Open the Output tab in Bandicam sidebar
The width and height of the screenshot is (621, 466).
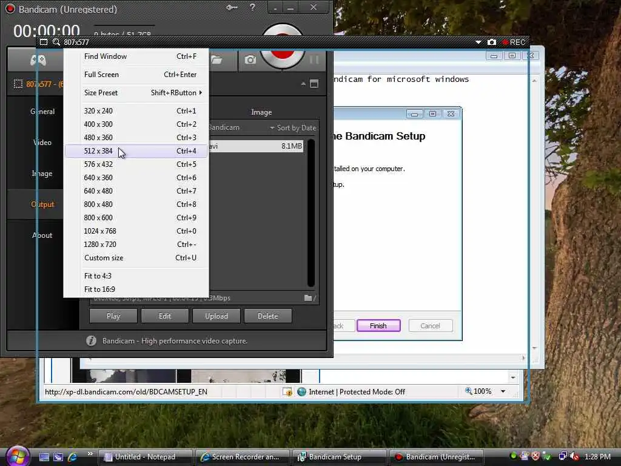pyautogui.click(x=42, y=204)
